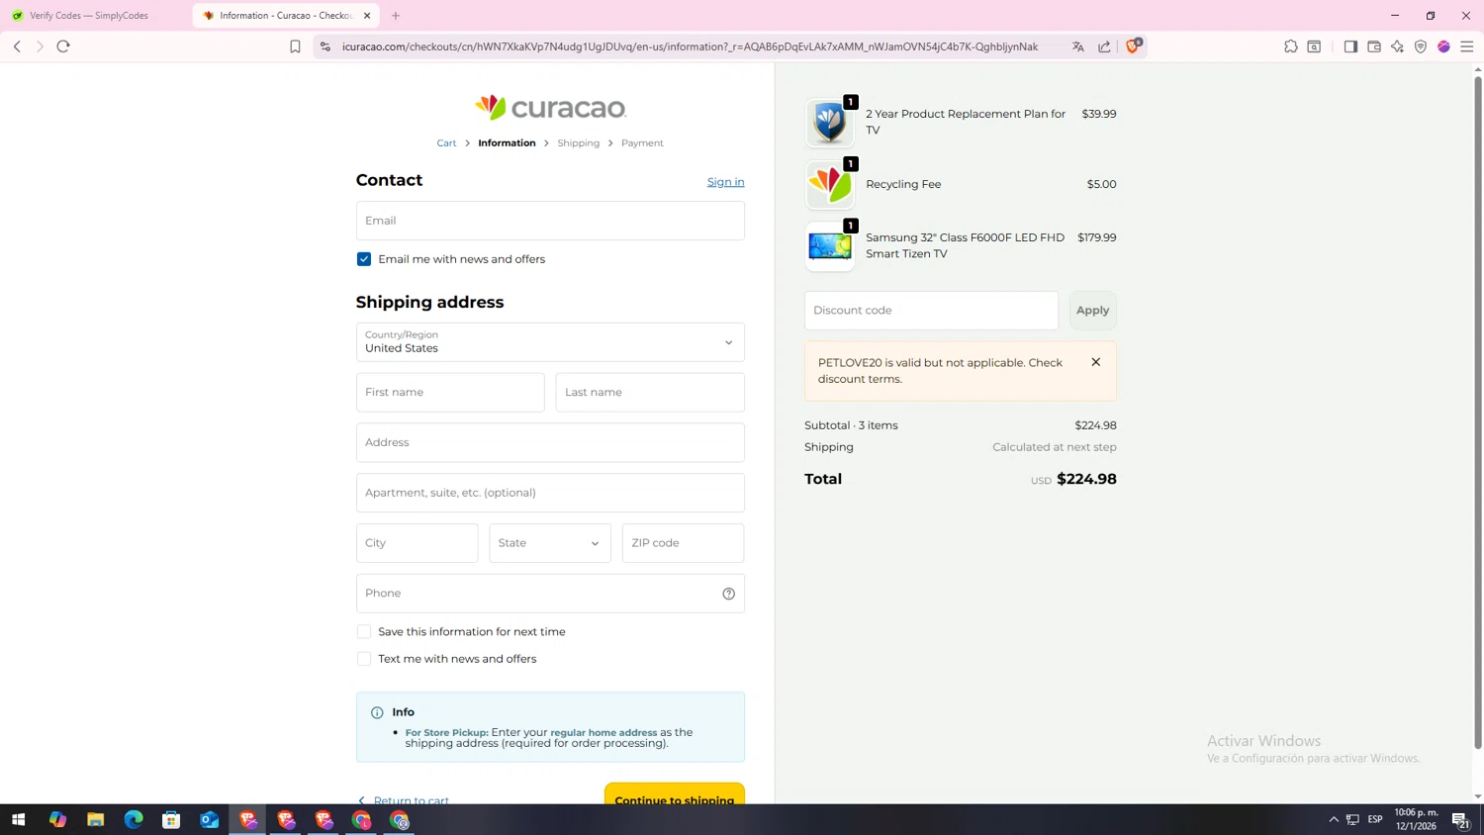Focus the Apartment, suite field
Viewport: 1484px width, 835px height.
(550, 493)
